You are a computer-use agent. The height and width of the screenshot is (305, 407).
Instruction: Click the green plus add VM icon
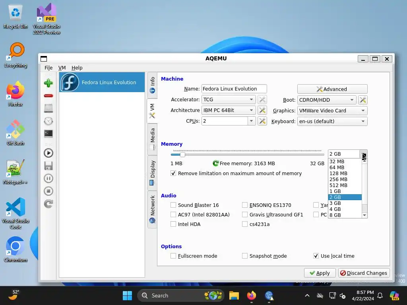click(x=48, y=83)
